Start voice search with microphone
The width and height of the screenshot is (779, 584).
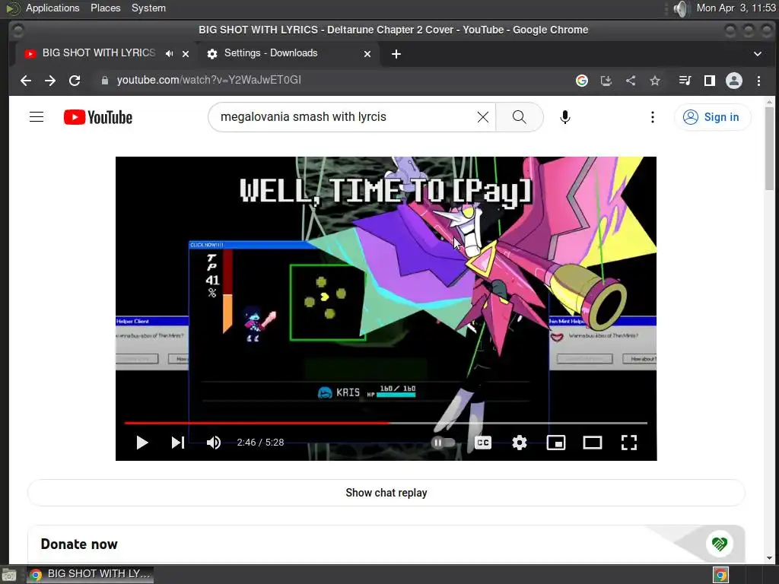coord(565,117)
